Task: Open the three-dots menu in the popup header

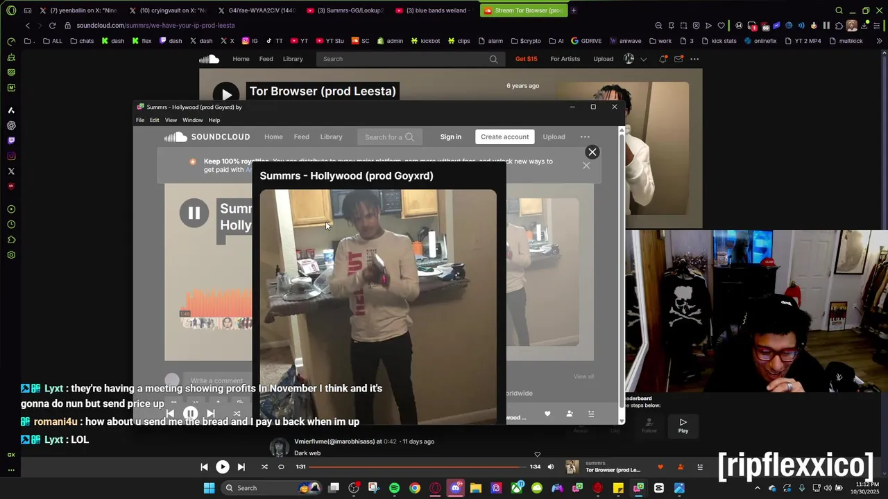Action: 585,137
